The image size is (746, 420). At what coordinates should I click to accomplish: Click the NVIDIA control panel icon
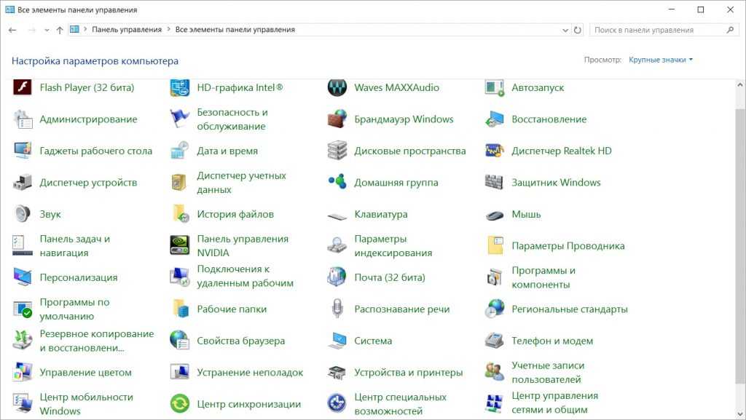180,246
